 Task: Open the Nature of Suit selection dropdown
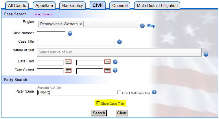(119, 52)
